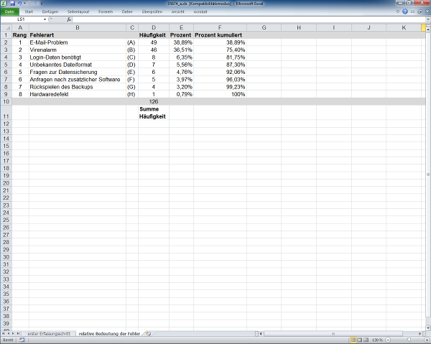The width and height of the screenshot is (431, 344).
Task: Click the horizontal scrollbar right arrow
Action: [x=420, y=334]
